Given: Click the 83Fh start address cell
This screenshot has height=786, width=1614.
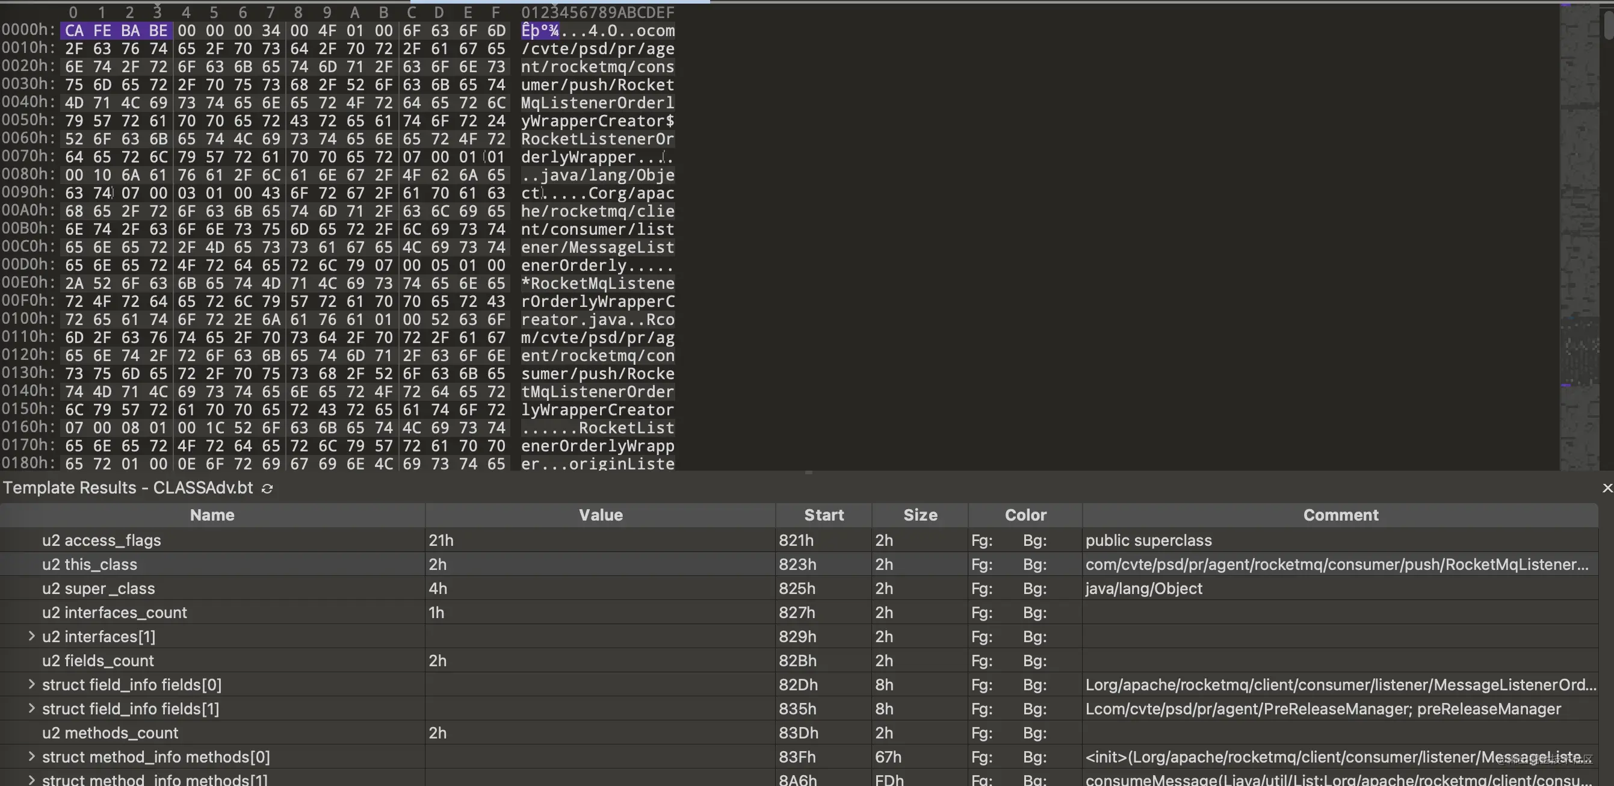Looking at the screenshot, I should pyautogui.click(x=797, y=757).
